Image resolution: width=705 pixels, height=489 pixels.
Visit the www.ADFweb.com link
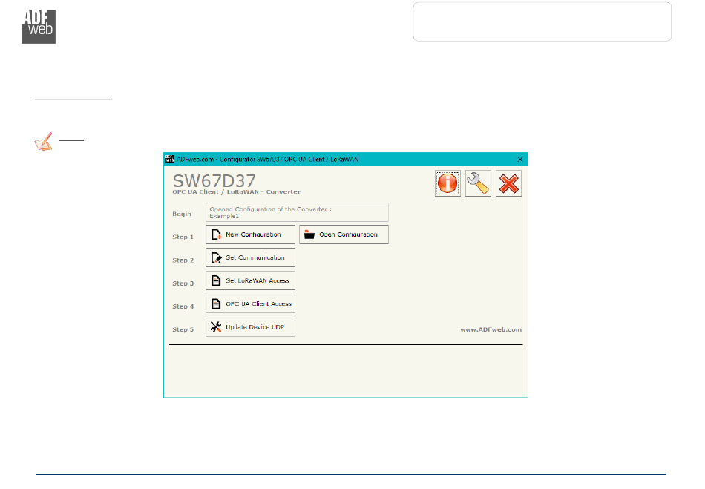(x=491, y=329)
